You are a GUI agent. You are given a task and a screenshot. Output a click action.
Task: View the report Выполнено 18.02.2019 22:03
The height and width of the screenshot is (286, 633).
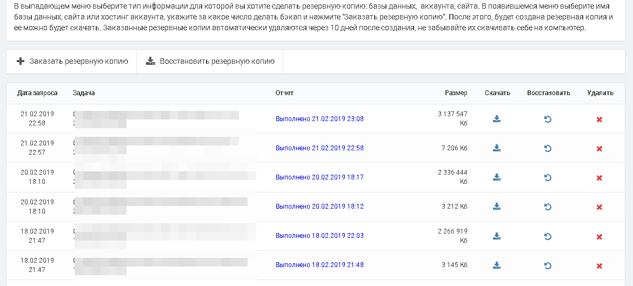(319, 236)
